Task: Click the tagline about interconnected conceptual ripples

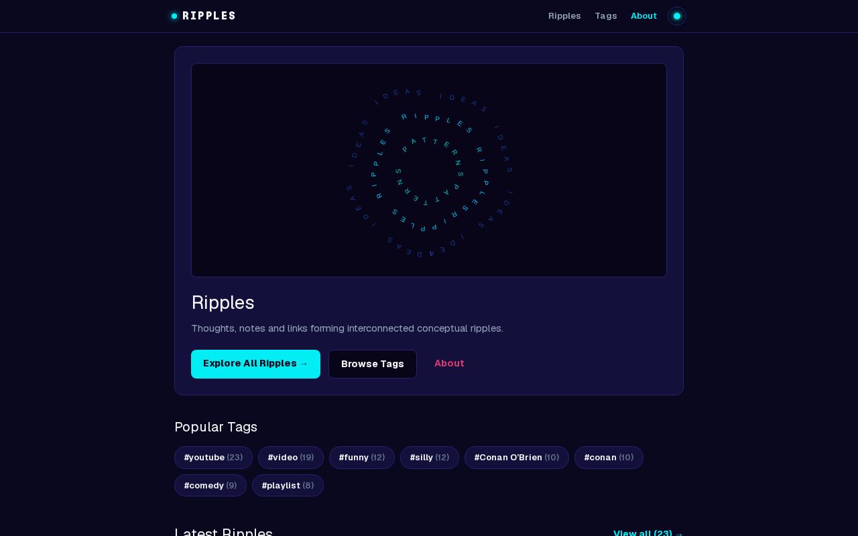Action: tap(347, 328)
